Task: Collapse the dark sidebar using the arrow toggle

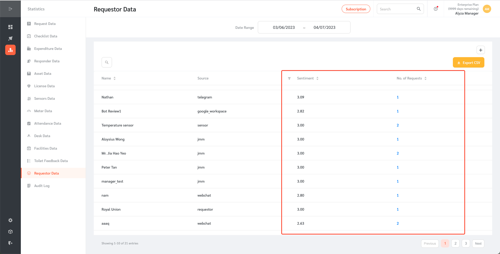Action: (x=10, y=9)
